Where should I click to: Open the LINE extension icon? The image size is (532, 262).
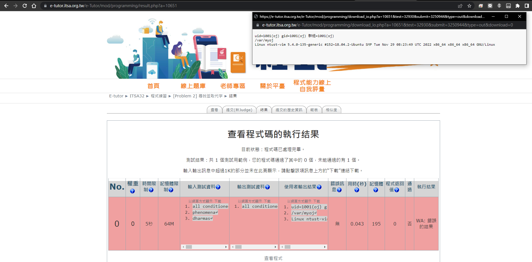click(x=490, y=6)
